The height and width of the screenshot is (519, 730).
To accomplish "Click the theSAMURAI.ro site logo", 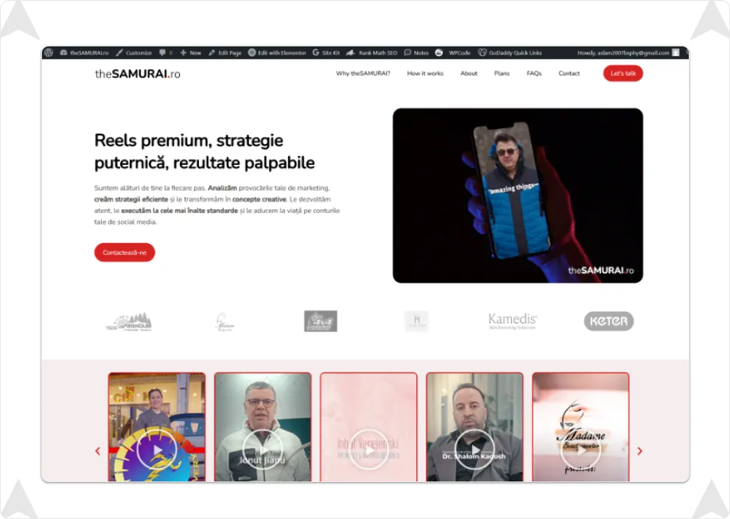I will click(x=137, y=74).
